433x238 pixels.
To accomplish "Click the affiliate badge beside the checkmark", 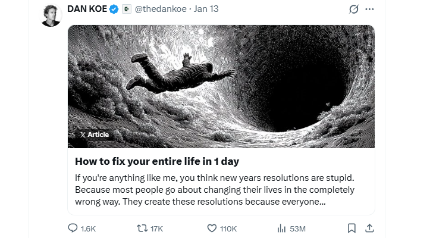I will pyautogui.click(x=127, y=10).
